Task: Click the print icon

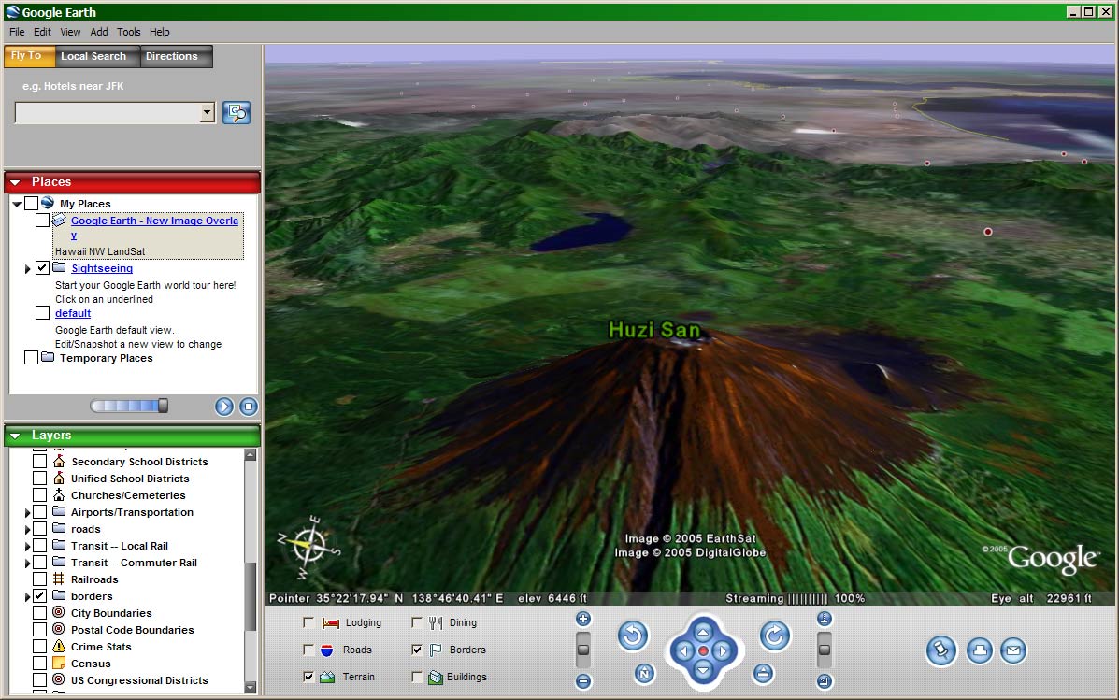Action: point(980,650)
